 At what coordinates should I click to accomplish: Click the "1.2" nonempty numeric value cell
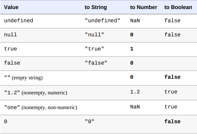36,93
